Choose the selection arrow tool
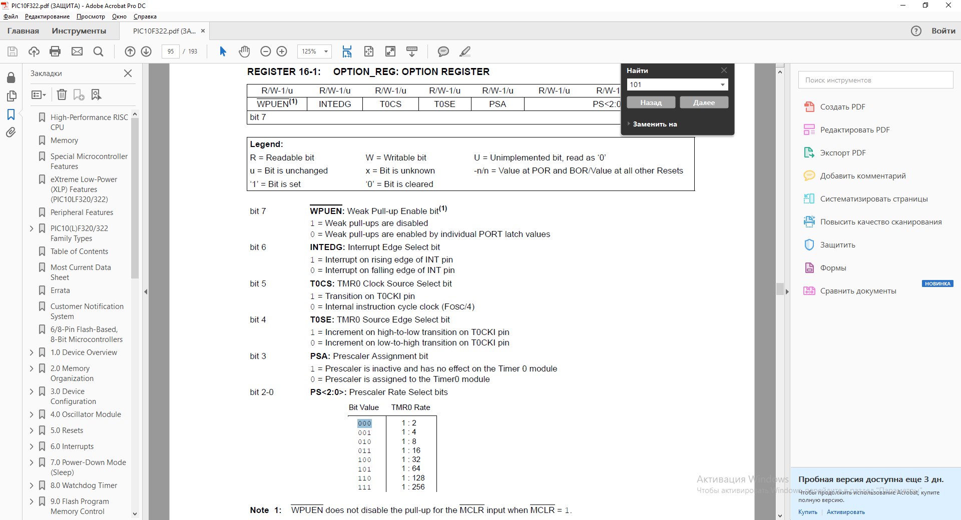 coord(223,51)
